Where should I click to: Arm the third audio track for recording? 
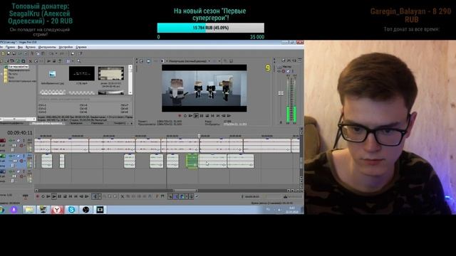pos(21,176)
